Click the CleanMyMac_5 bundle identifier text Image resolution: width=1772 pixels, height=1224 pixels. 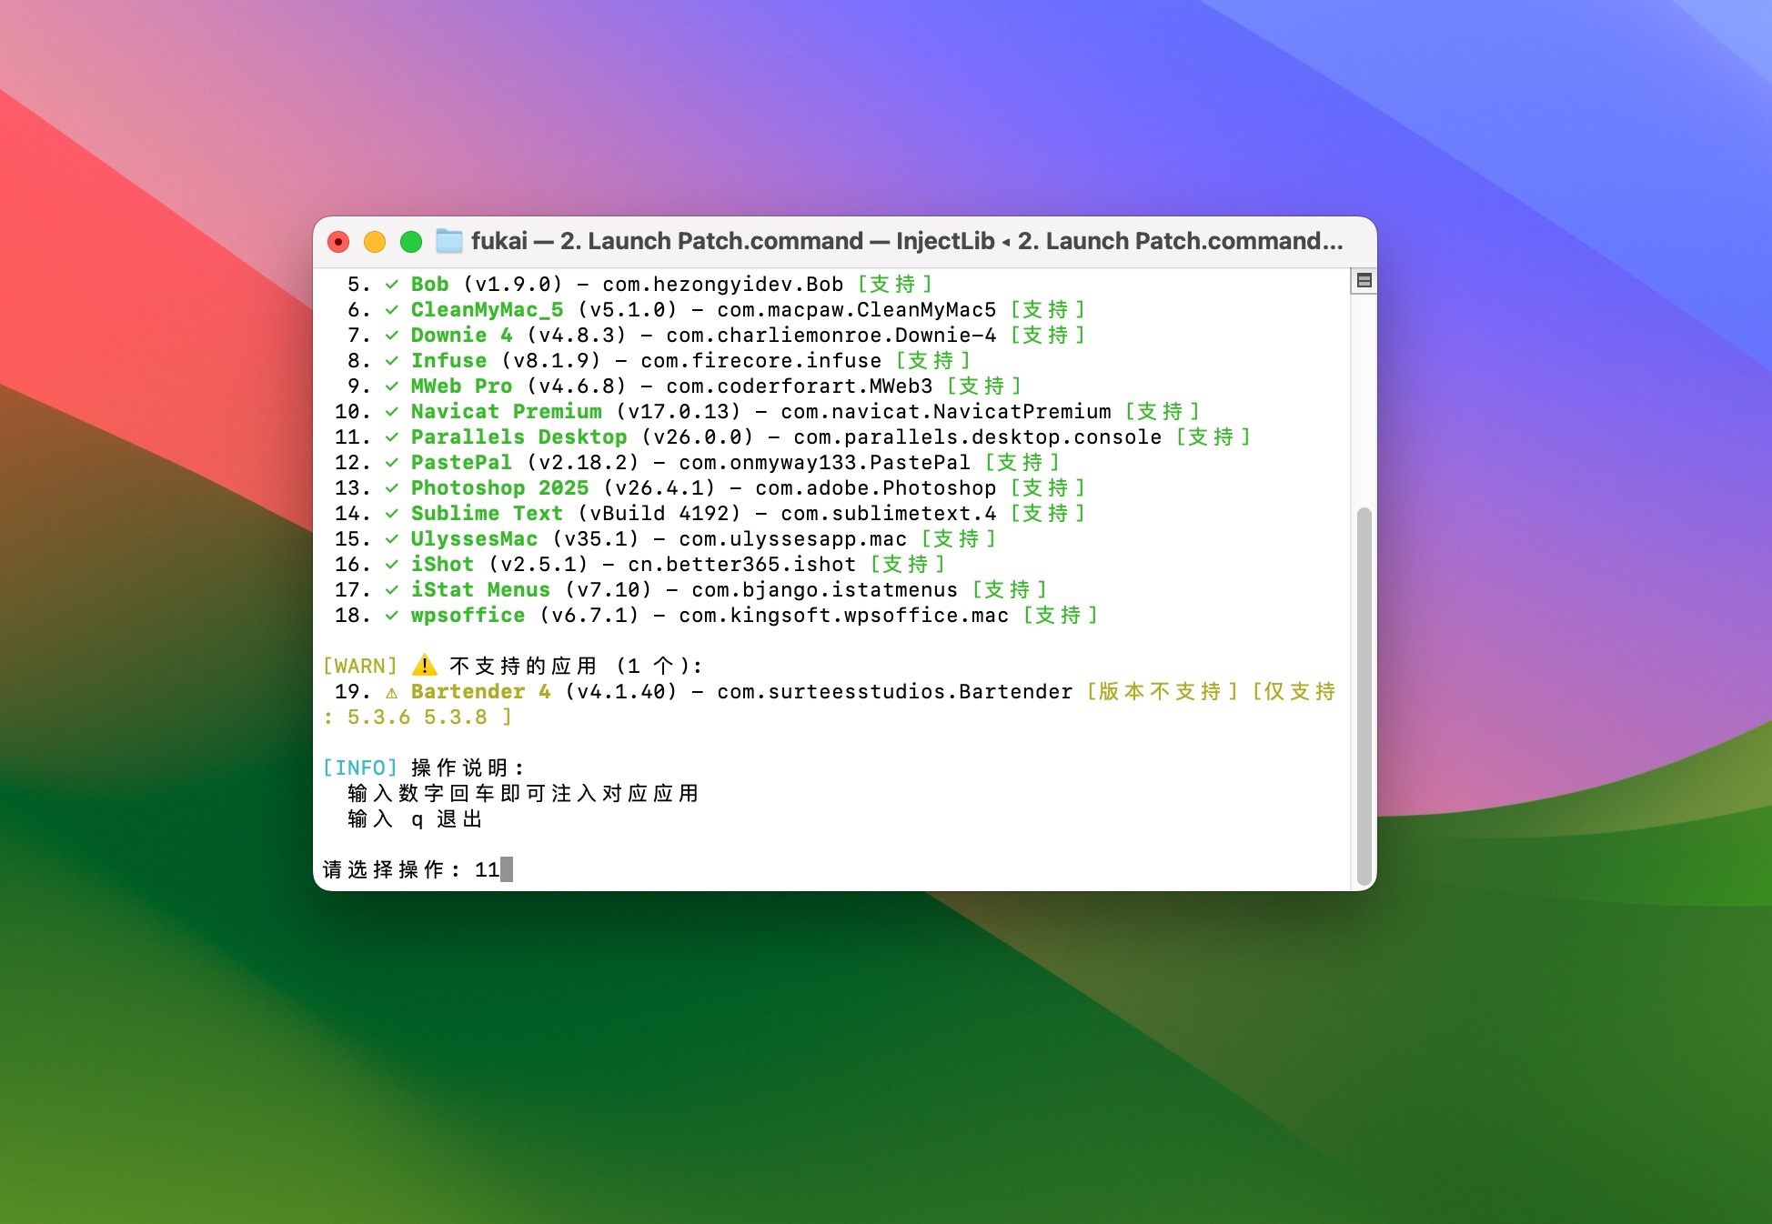coord(856,310)
